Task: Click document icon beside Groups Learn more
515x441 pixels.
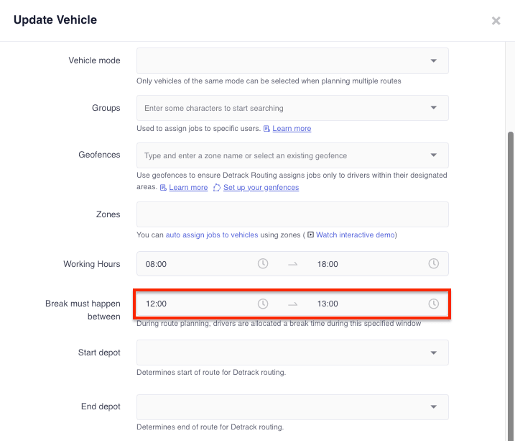Action: [x=266, y=129]
